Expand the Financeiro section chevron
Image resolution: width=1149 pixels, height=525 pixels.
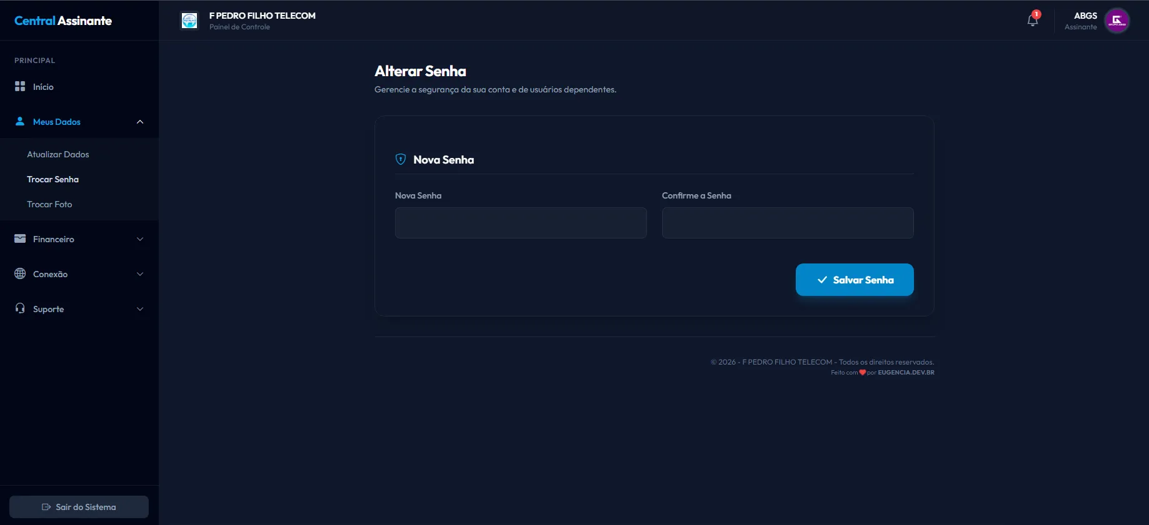coord(140,239)
